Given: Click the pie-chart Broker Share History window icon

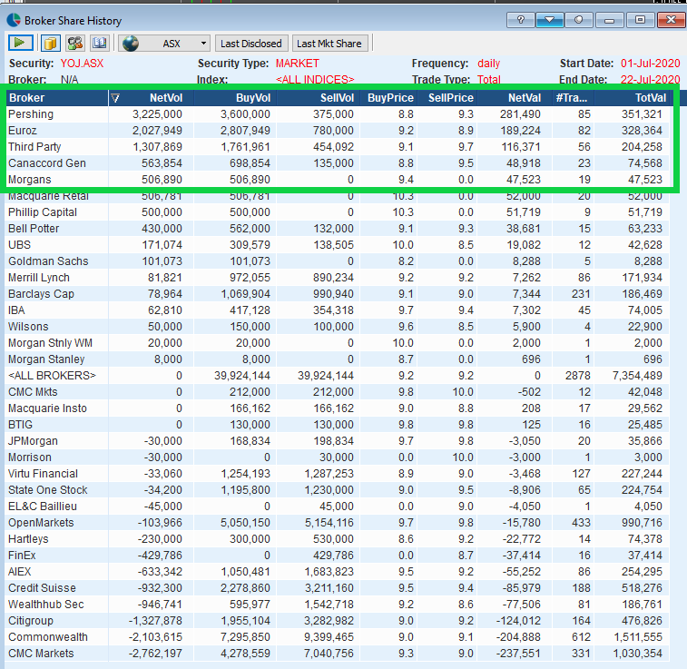Looking at the screenshot, I should point(14,20).
